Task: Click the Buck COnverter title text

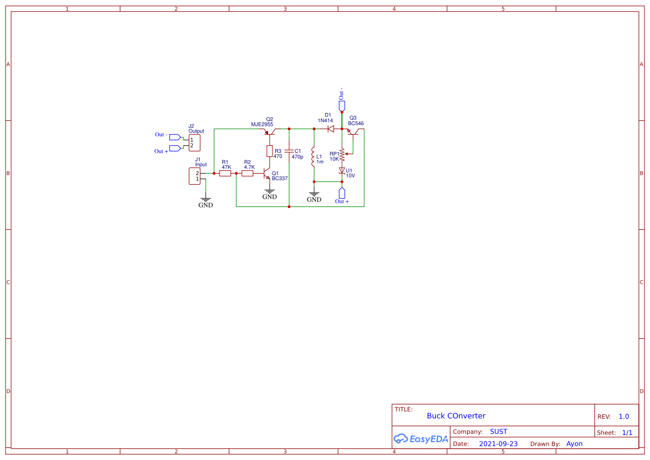Action: 456,416
